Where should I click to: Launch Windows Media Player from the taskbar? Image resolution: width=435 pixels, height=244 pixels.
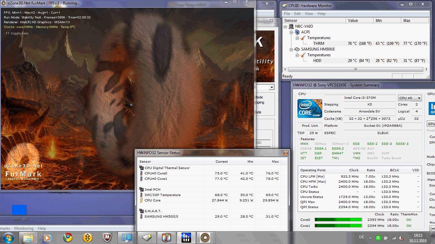(x=47, y=238)
